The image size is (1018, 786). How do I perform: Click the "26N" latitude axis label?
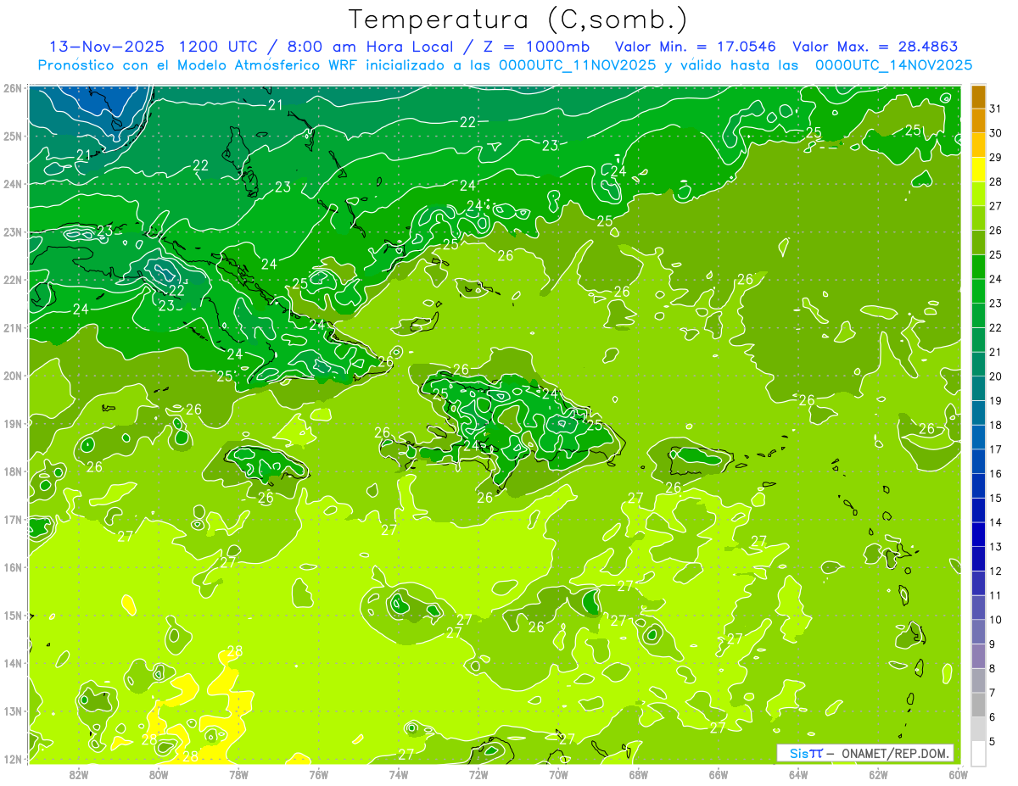click(x=11, y=88)
